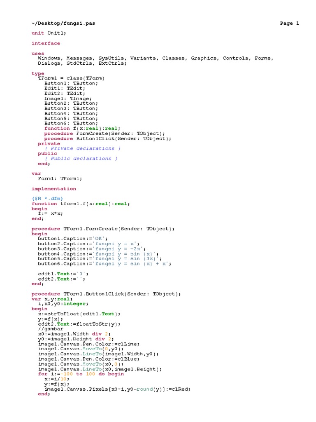Click the declaration 'Button6: TButton;'
316x422 pixels.
pyautogui.click(x=71, y=124)
